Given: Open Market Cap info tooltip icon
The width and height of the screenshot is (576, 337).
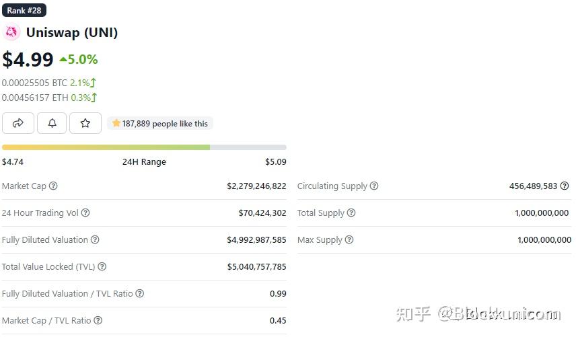Looking at the screenshot, I should (x=53, y=186).
